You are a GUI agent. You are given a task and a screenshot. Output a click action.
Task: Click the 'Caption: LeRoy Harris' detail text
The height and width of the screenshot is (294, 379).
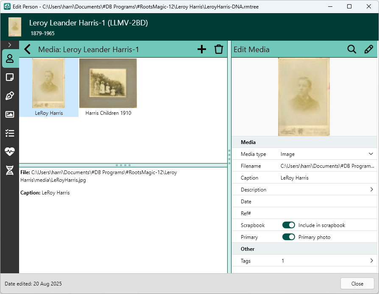[x=45, y=193]
